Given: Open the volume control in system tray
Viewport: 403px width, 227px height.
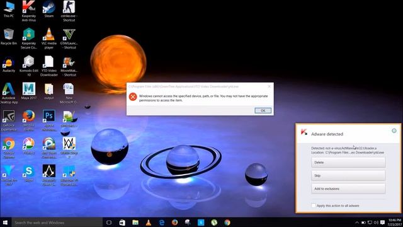Looking at the screenshot, I should 376,223.
